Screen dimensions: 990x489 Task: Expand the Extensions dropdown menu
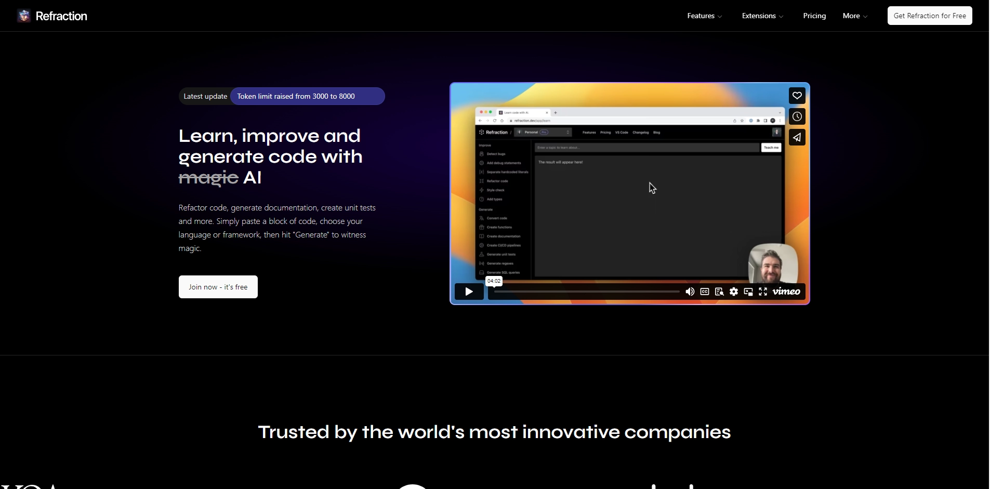[x=762, y=16]
